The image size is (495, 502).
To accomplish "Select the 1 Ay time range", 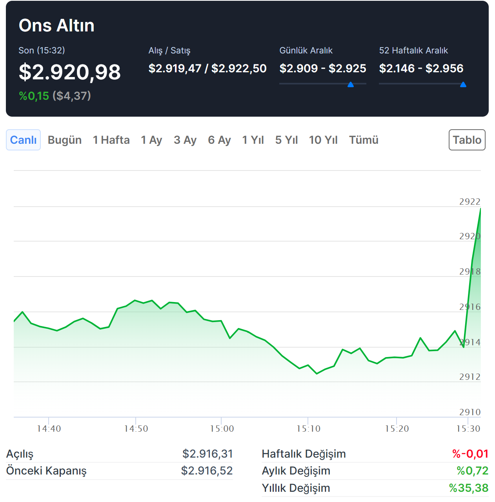I will (x=151, y=140).
